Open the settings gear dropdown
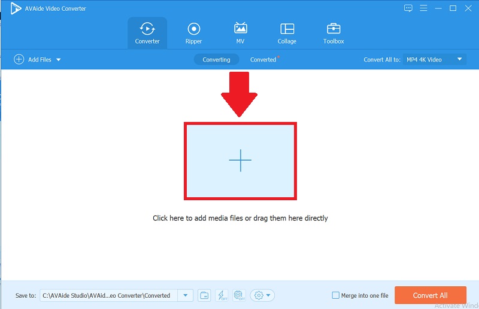 point(262,295)
